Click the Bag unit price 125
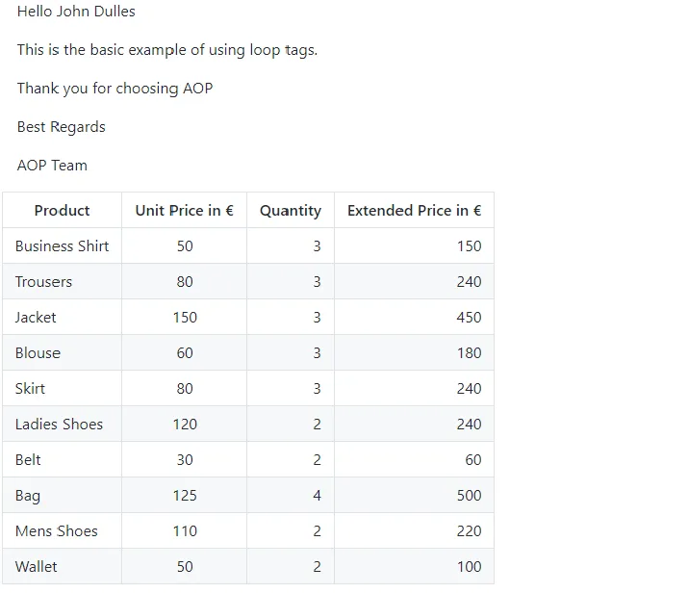 tap(185, 495)
